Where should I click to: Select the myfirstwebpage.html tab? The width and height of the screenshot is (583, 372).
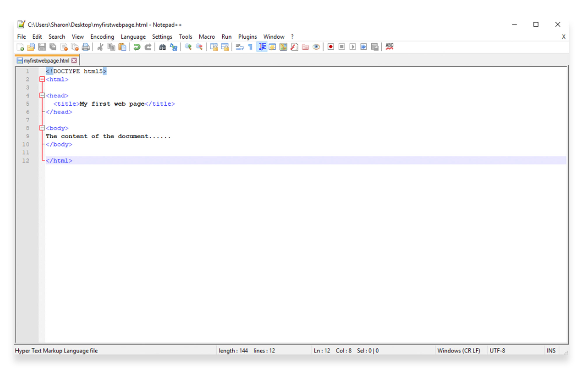click(x=45, y=60)
